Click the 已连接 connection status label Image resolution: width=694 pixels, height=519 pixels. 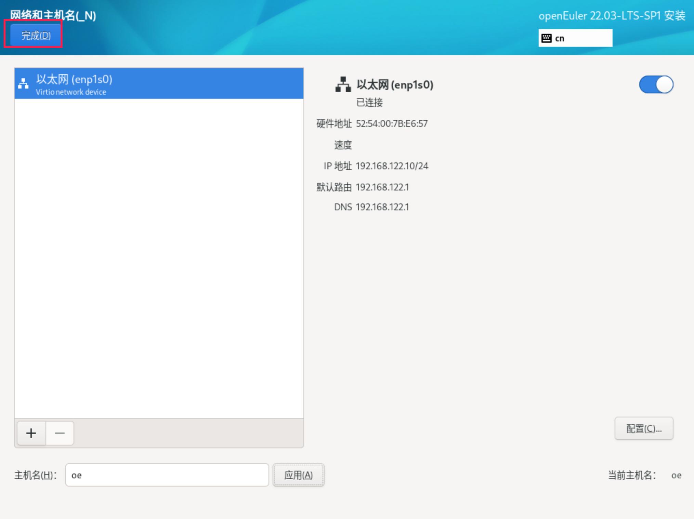point(369,103)
